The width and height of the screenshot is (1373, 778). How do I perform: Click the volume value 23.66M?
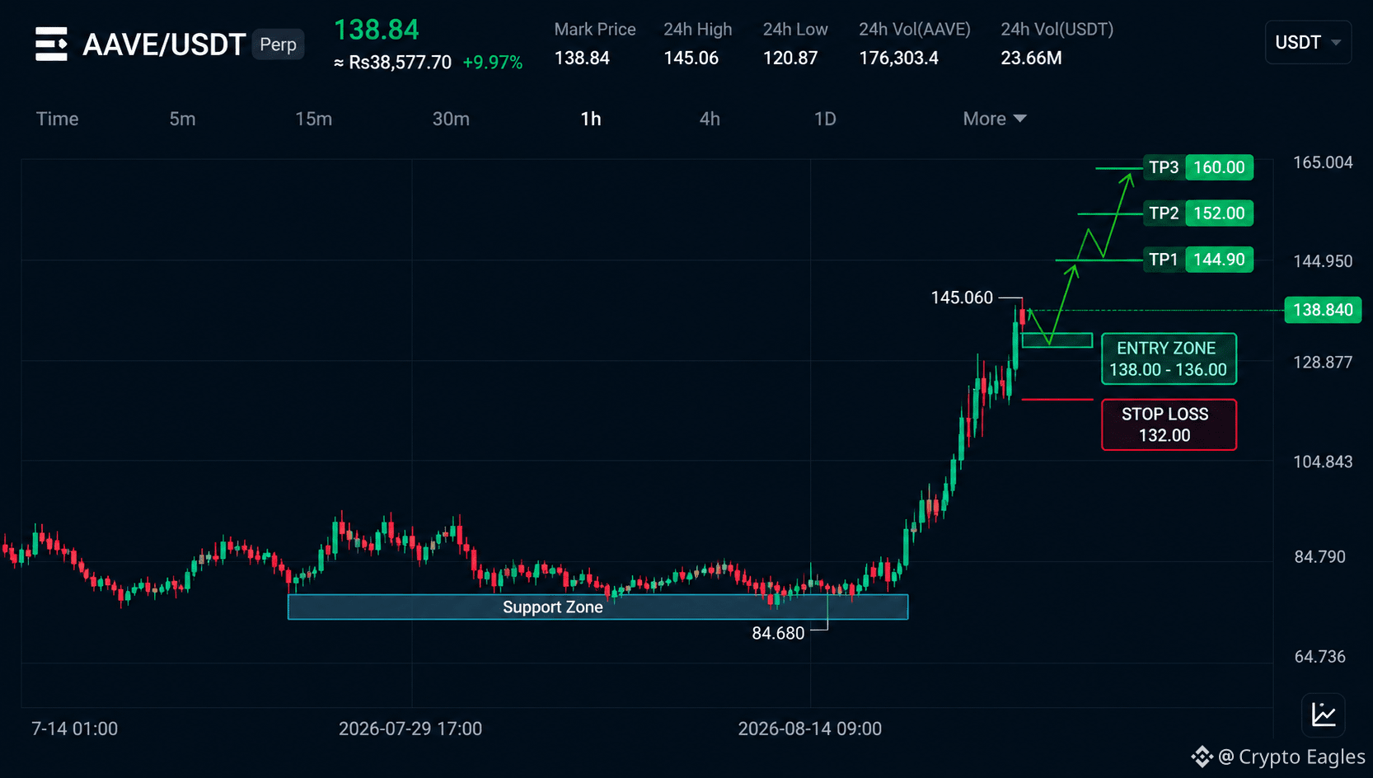(x=1031, y=59)
